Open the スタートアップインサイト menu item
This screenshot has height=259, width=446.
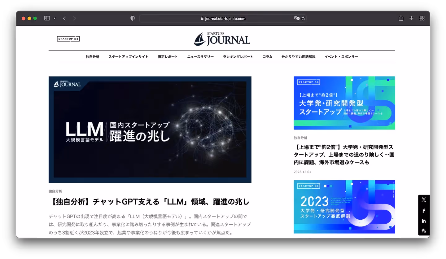coord(128,57)
